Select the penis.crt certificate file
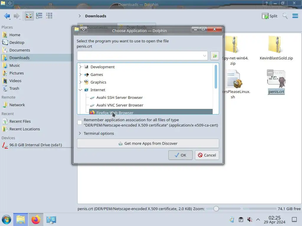Viewport: 302px width, 226px height. 276,82
